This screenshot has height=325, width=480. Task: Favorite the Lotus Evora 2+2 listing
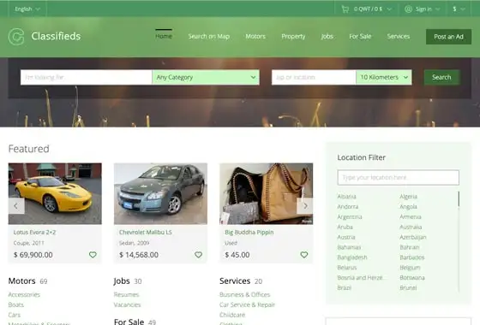click(93, 255)
